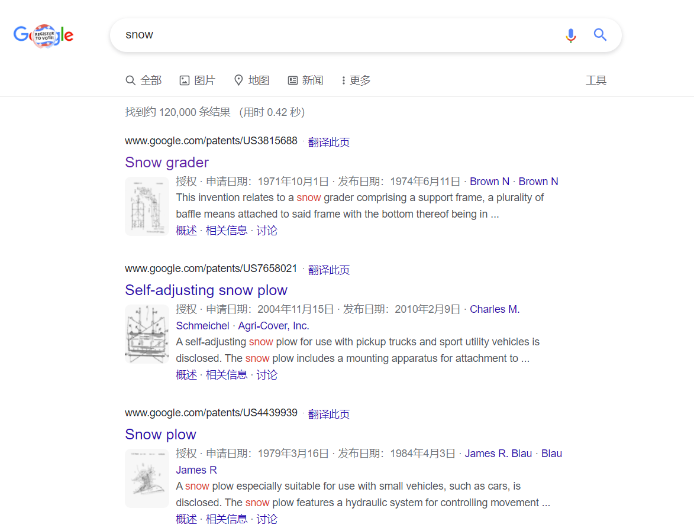Open Self-adjusting snow plow patent link
Viewport: 694px width, 531px height.
coord(206,290)
